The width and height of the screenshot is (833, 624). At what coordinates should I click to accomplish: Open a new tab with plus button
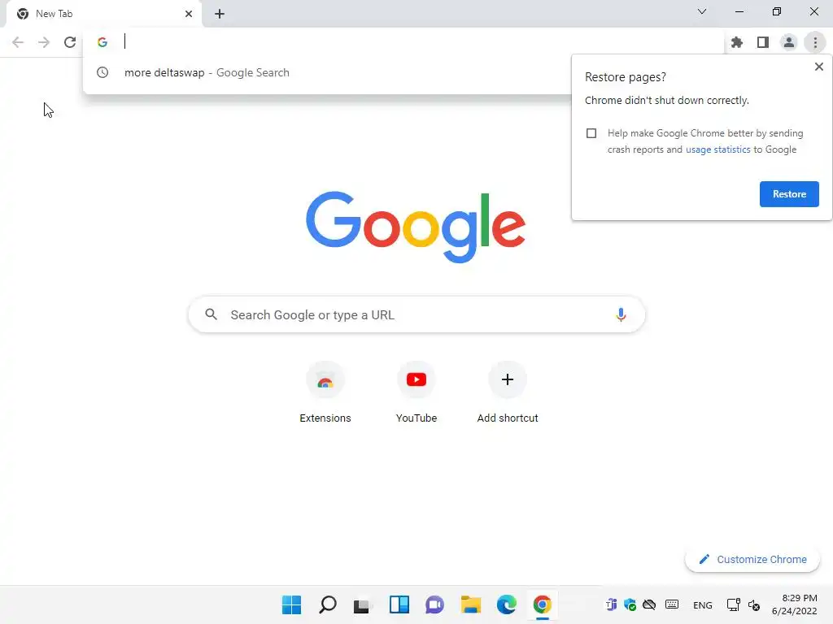tap(220, 14)
